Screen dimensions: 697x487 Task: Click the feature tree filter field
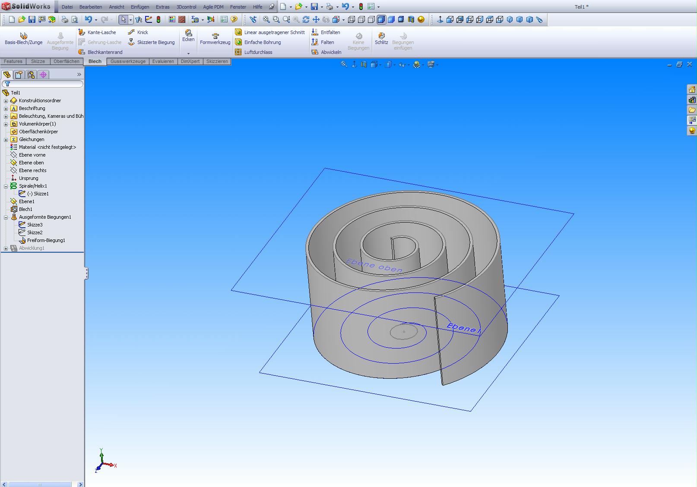coord(42,84)
